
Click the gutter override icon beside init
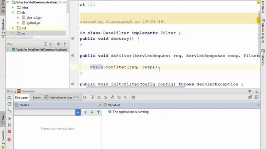click(73, 84)
